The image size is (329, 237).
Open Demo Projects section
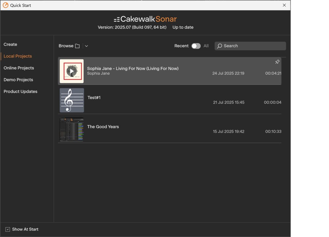click(x=18, y=80)
